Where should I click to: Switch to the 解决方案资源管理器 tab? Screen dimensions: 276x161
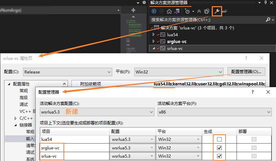[169, 3]
